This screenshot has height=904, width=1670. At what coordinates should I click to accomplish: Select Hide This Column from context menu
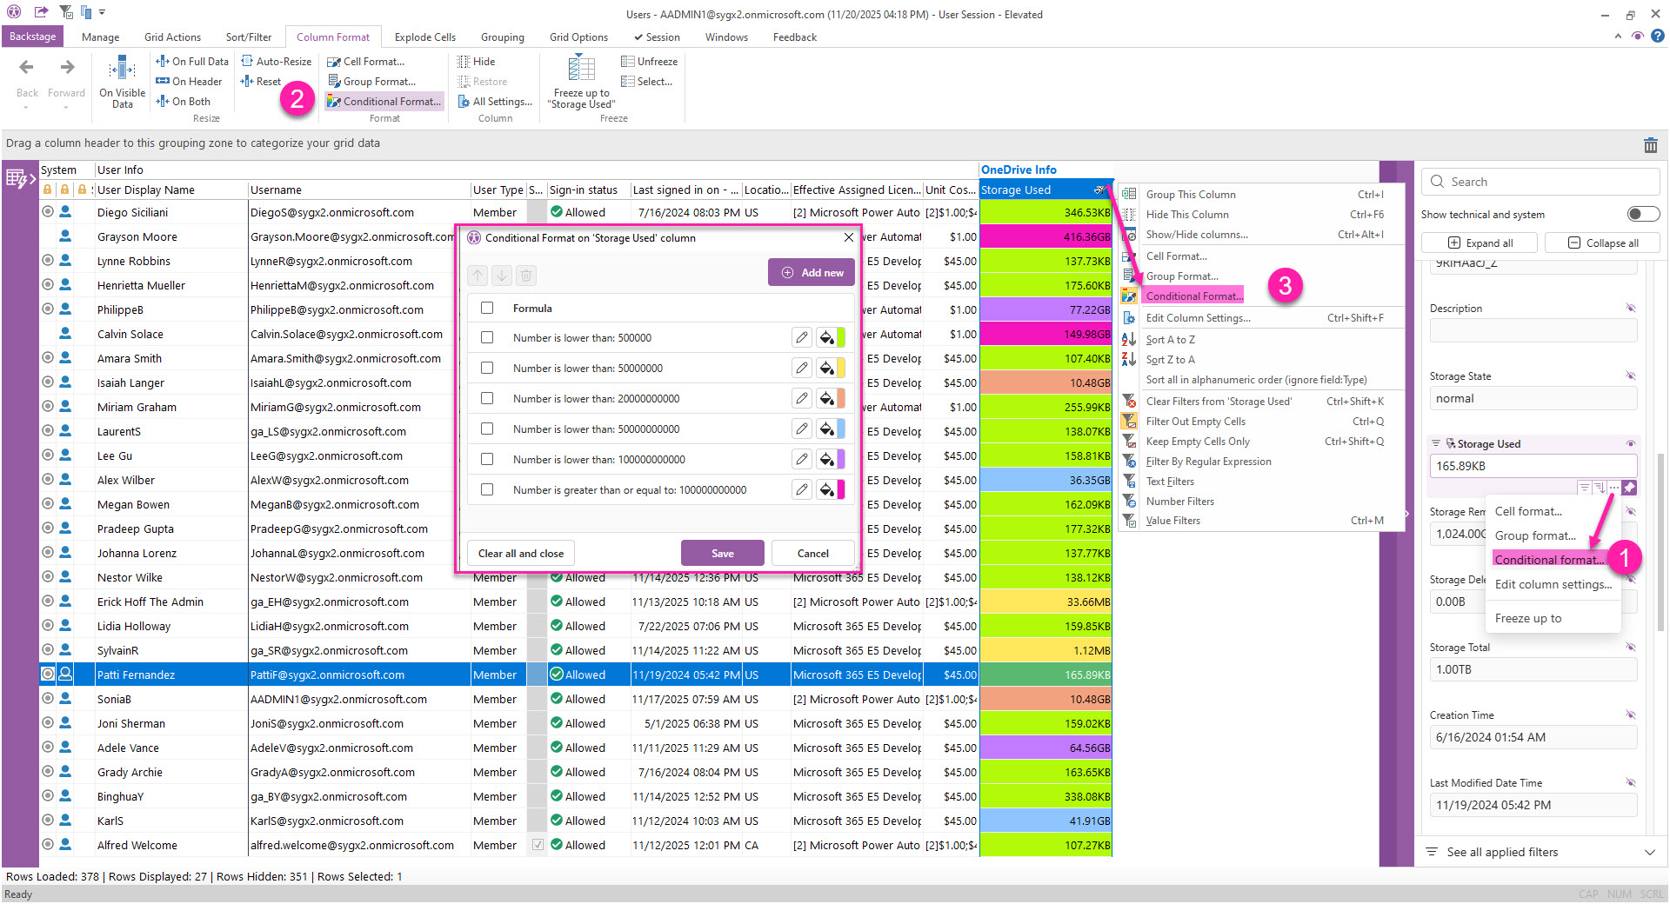[1187, 215]
